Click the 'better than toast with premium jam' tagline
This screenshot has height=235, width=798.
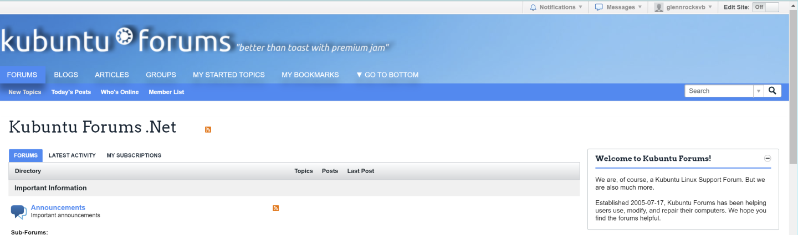[313, 48]
